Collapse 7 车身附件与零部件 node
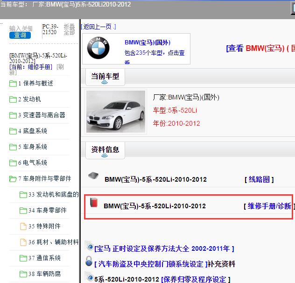This screenshot has width=295, height=283. click(x=45, y=179)
